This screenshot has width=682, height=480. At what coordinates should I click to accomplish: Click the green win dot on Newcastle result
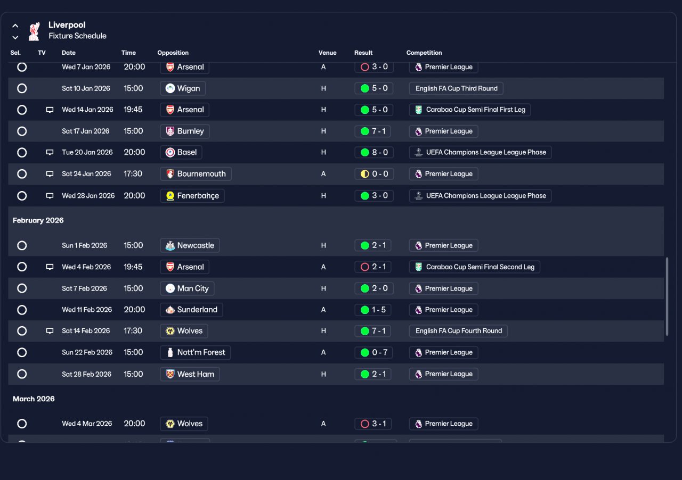pos(365,245)
